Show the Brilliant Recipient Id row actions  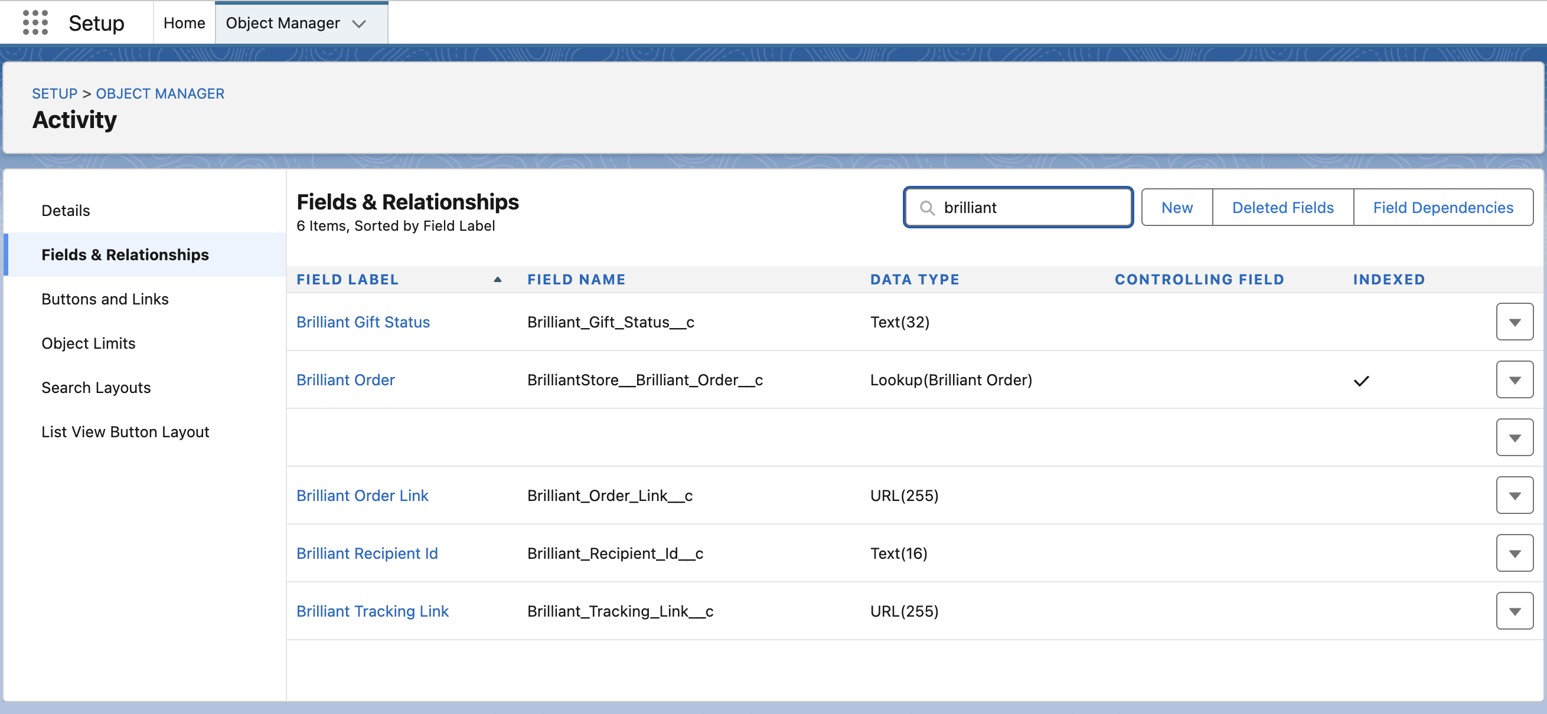[1514, 553]
